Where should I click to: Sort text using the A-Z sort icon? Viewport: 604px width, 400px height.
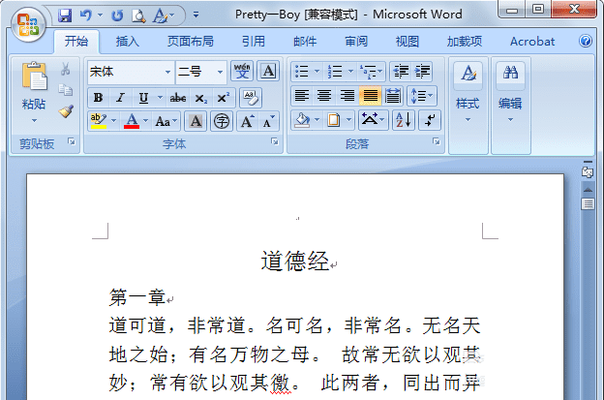point(404,120)
